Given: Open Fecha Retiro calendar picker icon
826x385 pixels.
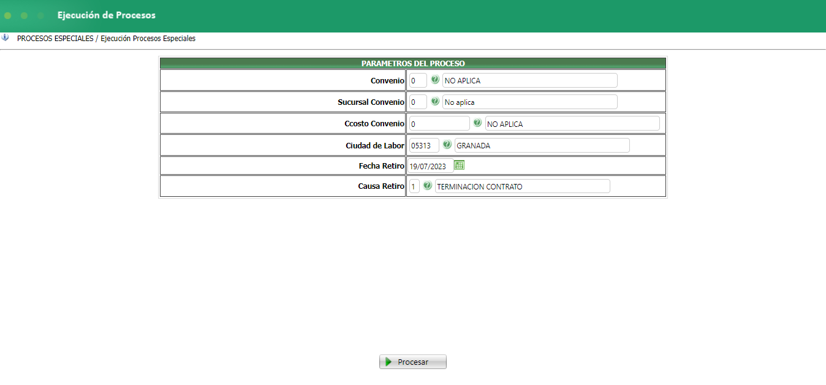Looking at the screenshot, I should coord(460,165).
